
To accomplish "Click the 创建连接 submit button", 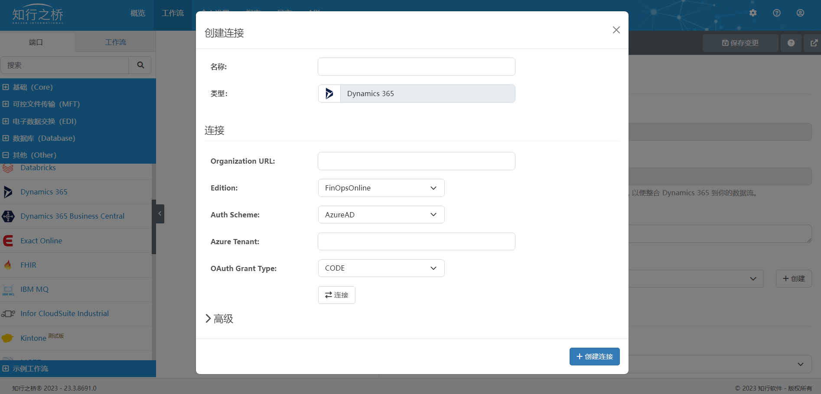I will click(594, 356).
